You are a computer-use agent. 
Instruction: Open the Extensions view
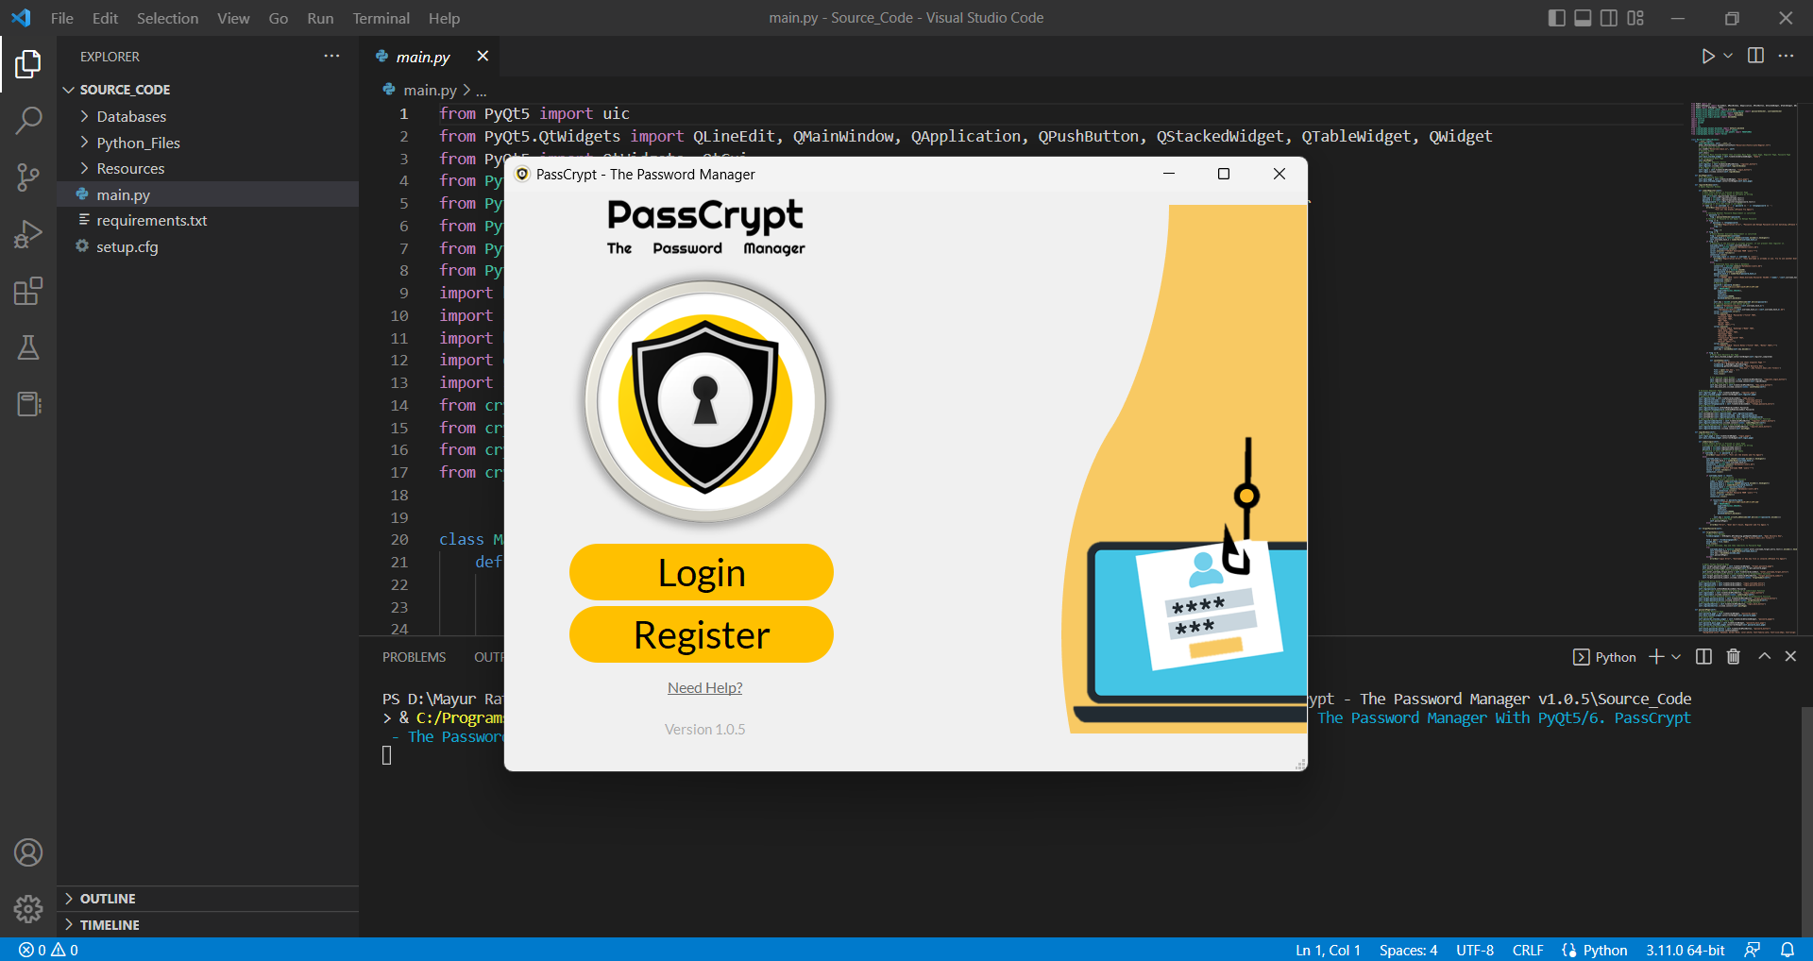pos(28,291)
